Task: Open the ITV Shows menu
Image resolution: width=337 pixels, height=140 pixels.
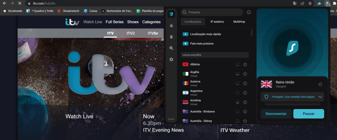Action: pos(133,22)
